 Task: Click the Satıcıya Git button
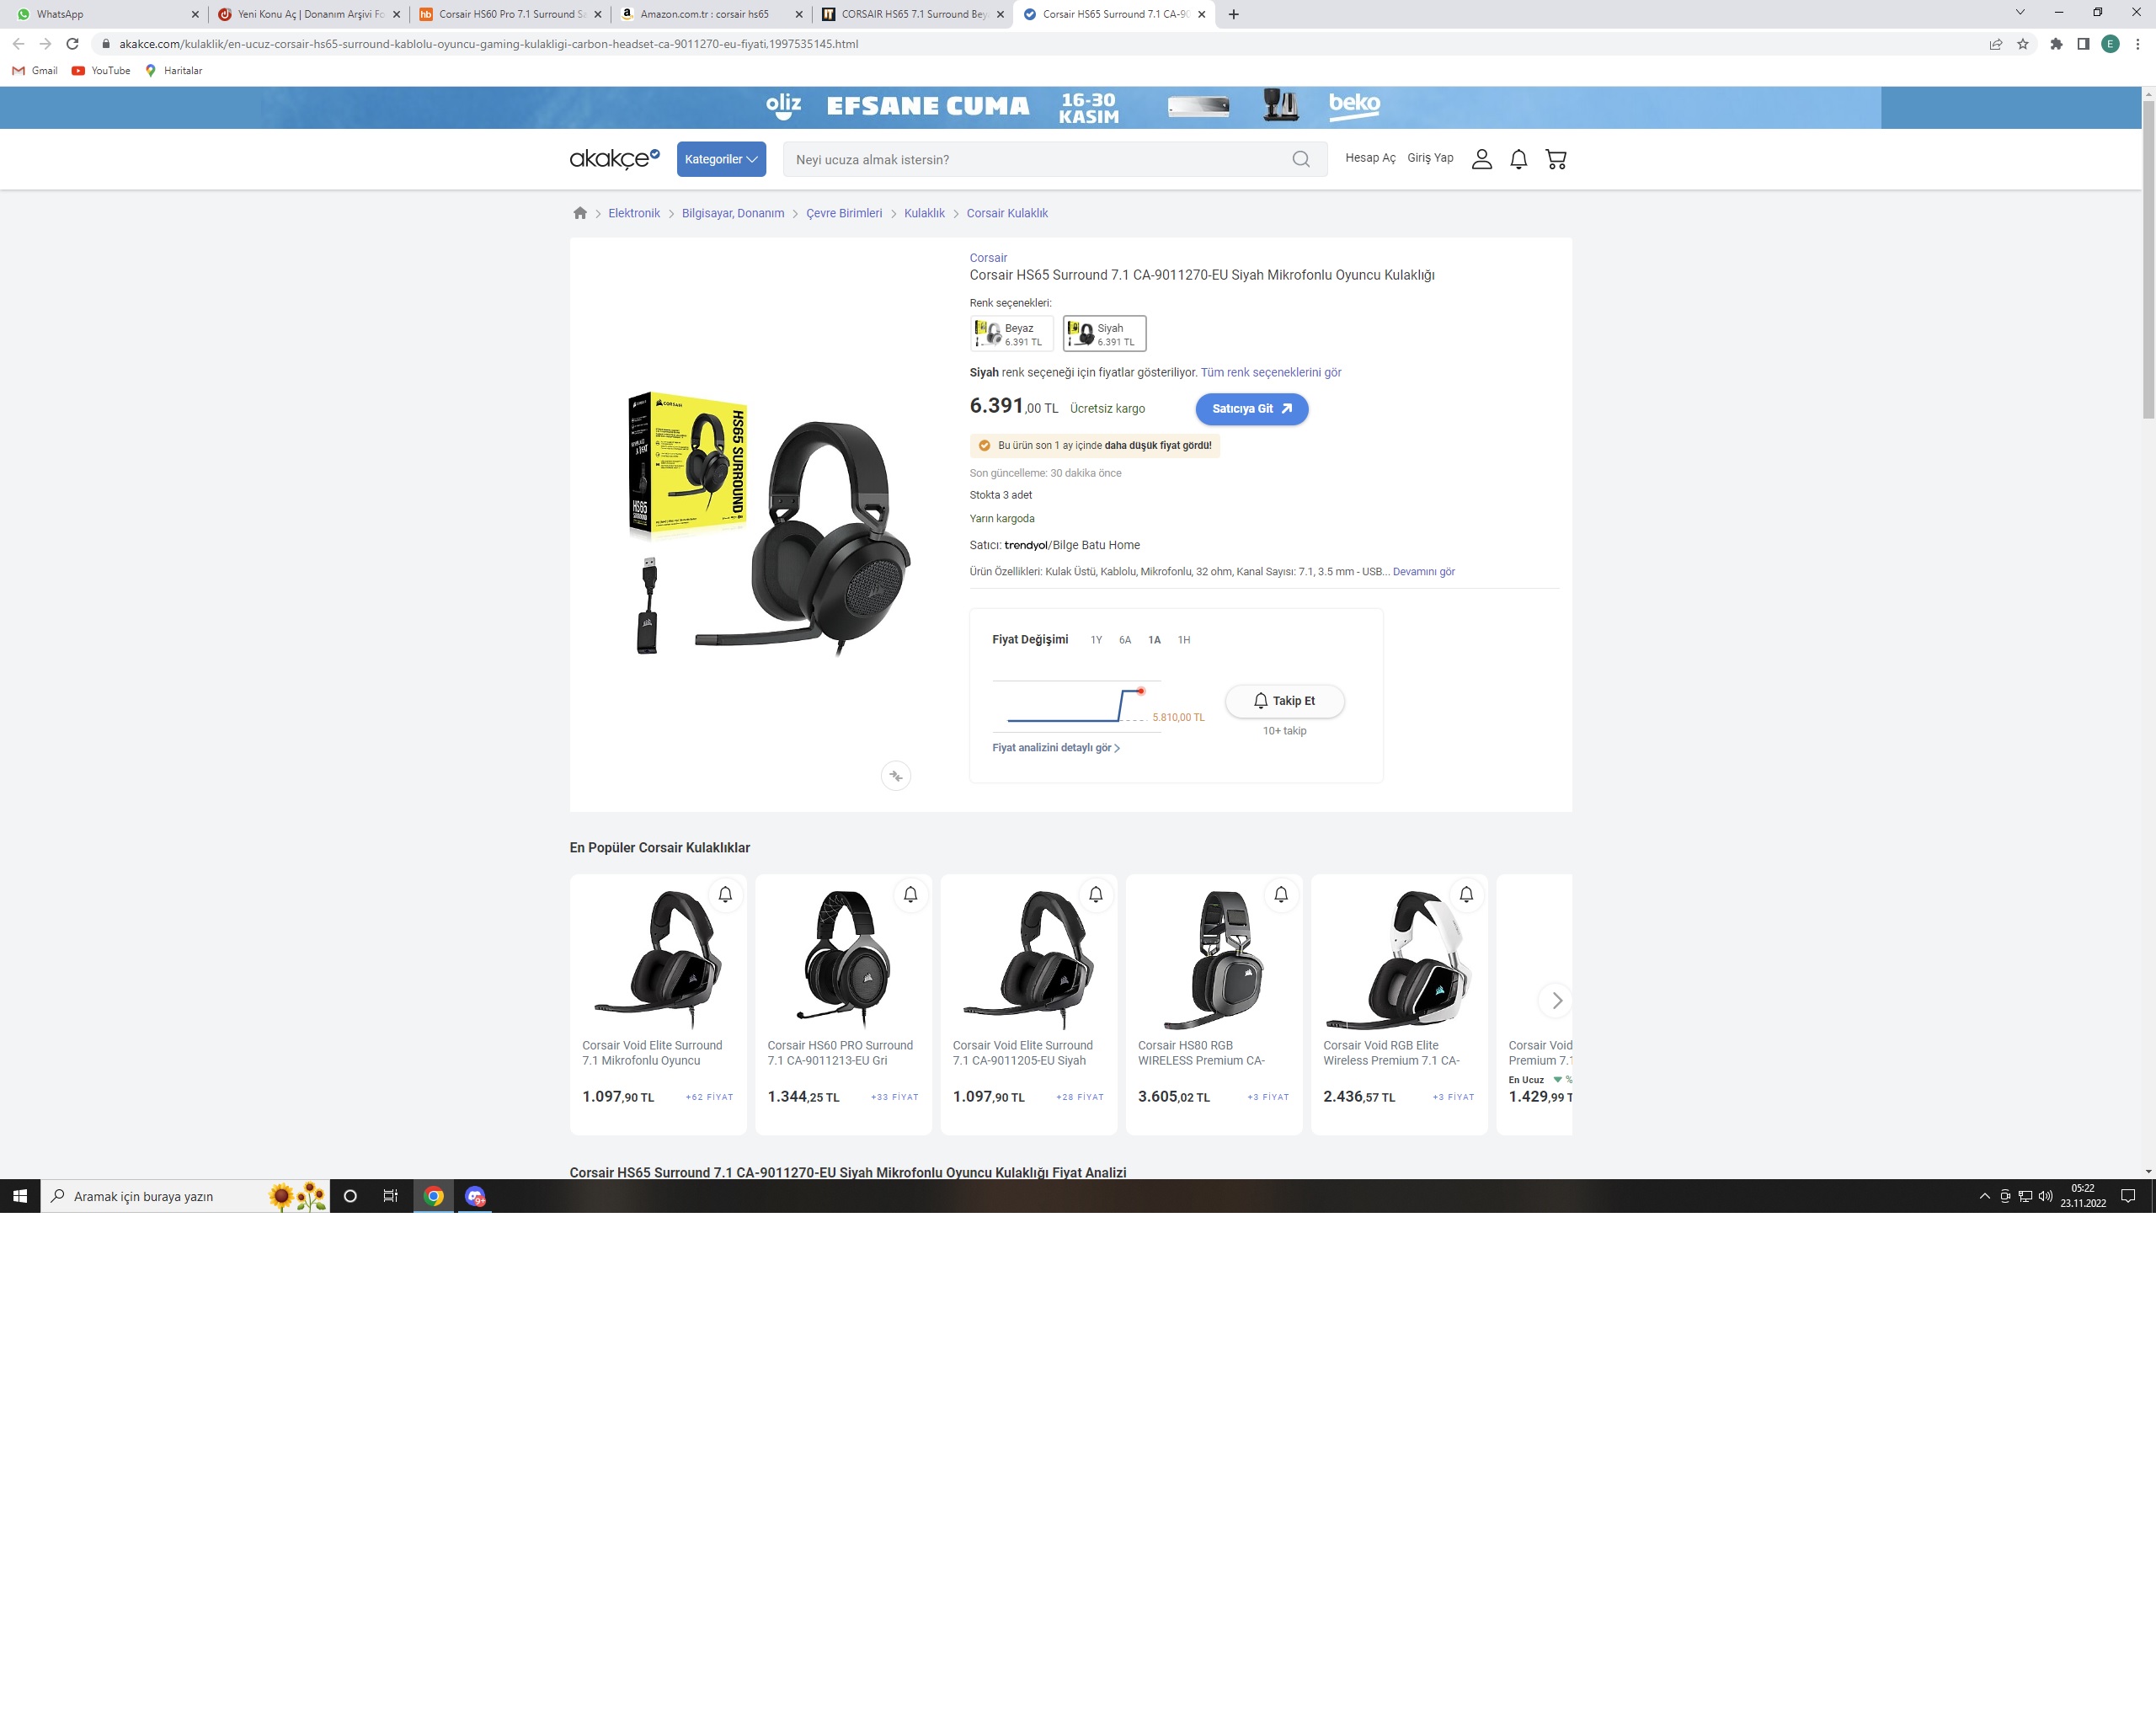(1251, 409)
